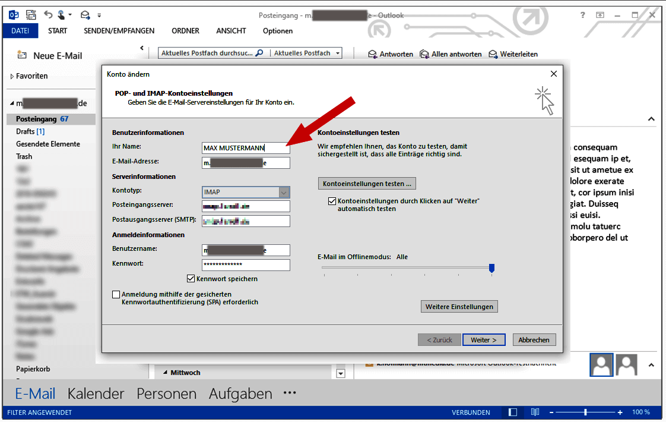Collapse the folder pane arrow
This screenshot has width=666, height=422.
pyautogui.click(x=142, y=48)
